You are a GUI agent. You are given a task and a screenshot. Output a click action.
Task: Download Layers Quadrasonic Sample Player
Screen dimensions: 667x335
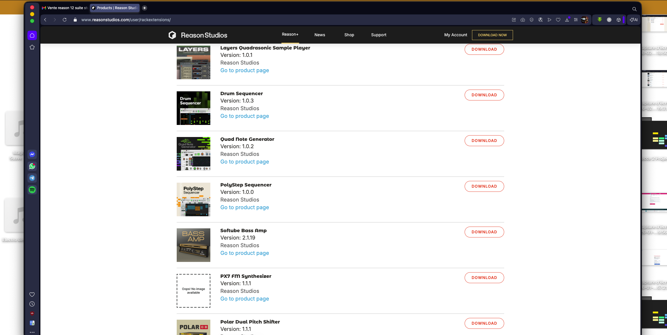tap(484, 49)
